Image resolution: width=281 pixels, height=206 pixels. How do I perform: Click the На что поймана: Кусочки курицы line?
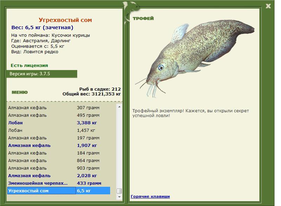coord(51,35)
